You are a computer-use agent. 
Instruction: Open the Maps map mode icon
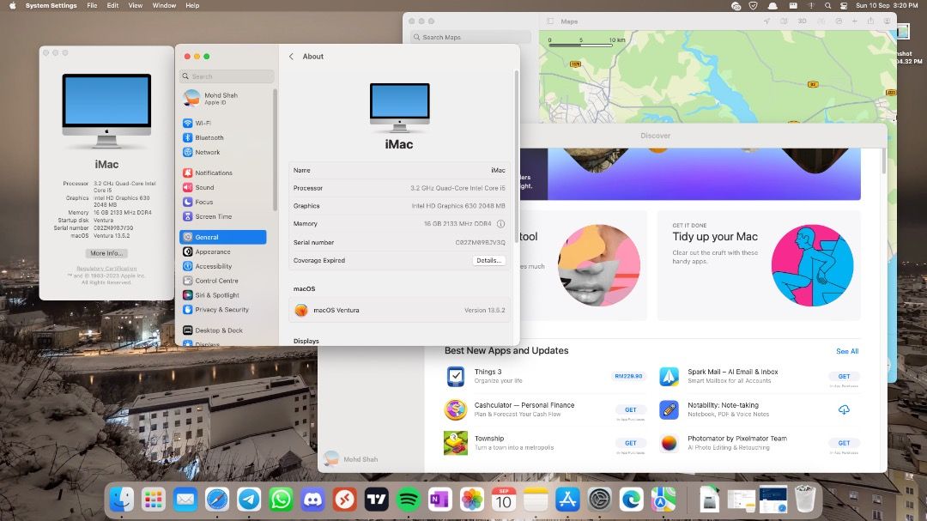(x=784, y=21)
